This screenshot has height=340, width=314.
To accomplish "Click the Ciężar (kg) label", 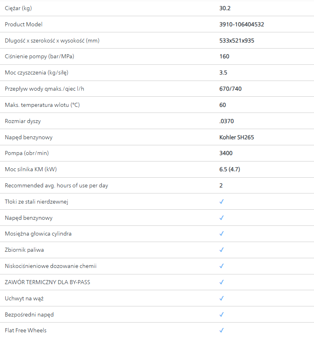I will click(19, 8).
